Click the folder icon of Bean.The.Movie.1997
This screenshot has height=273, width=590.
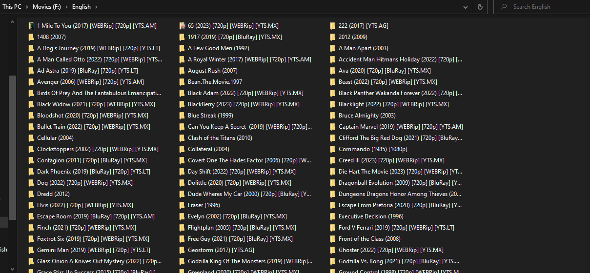(x=182, y=82)
